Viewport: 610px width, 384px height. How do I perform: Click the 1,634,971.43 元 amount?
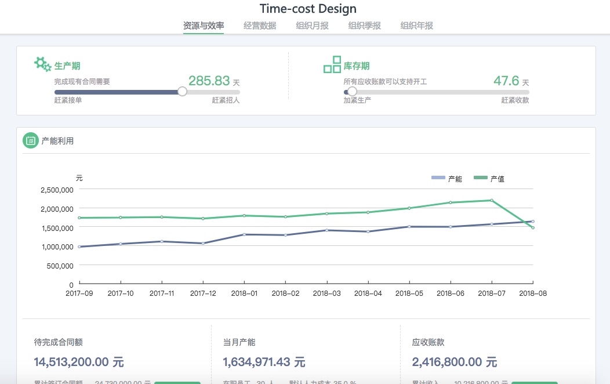click(264, 362)
